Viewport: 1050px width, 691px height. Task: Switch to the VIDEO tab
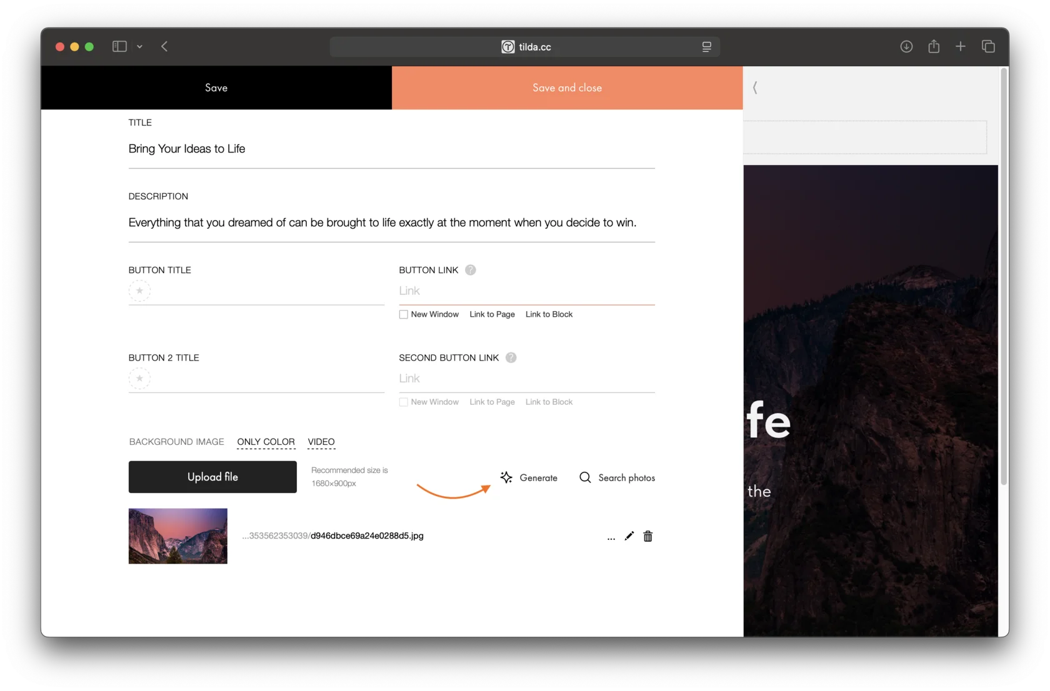click(x=321, y=442)
